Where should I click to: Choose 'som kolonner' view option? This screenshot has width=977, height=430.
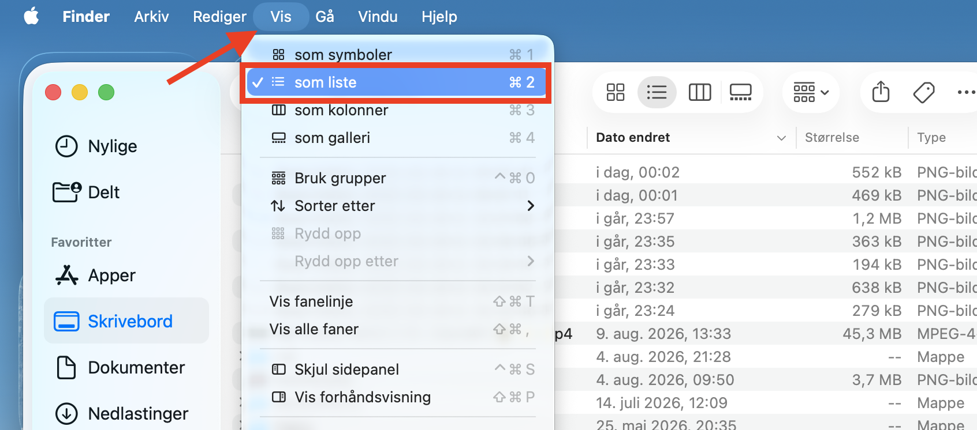(397, 110)
